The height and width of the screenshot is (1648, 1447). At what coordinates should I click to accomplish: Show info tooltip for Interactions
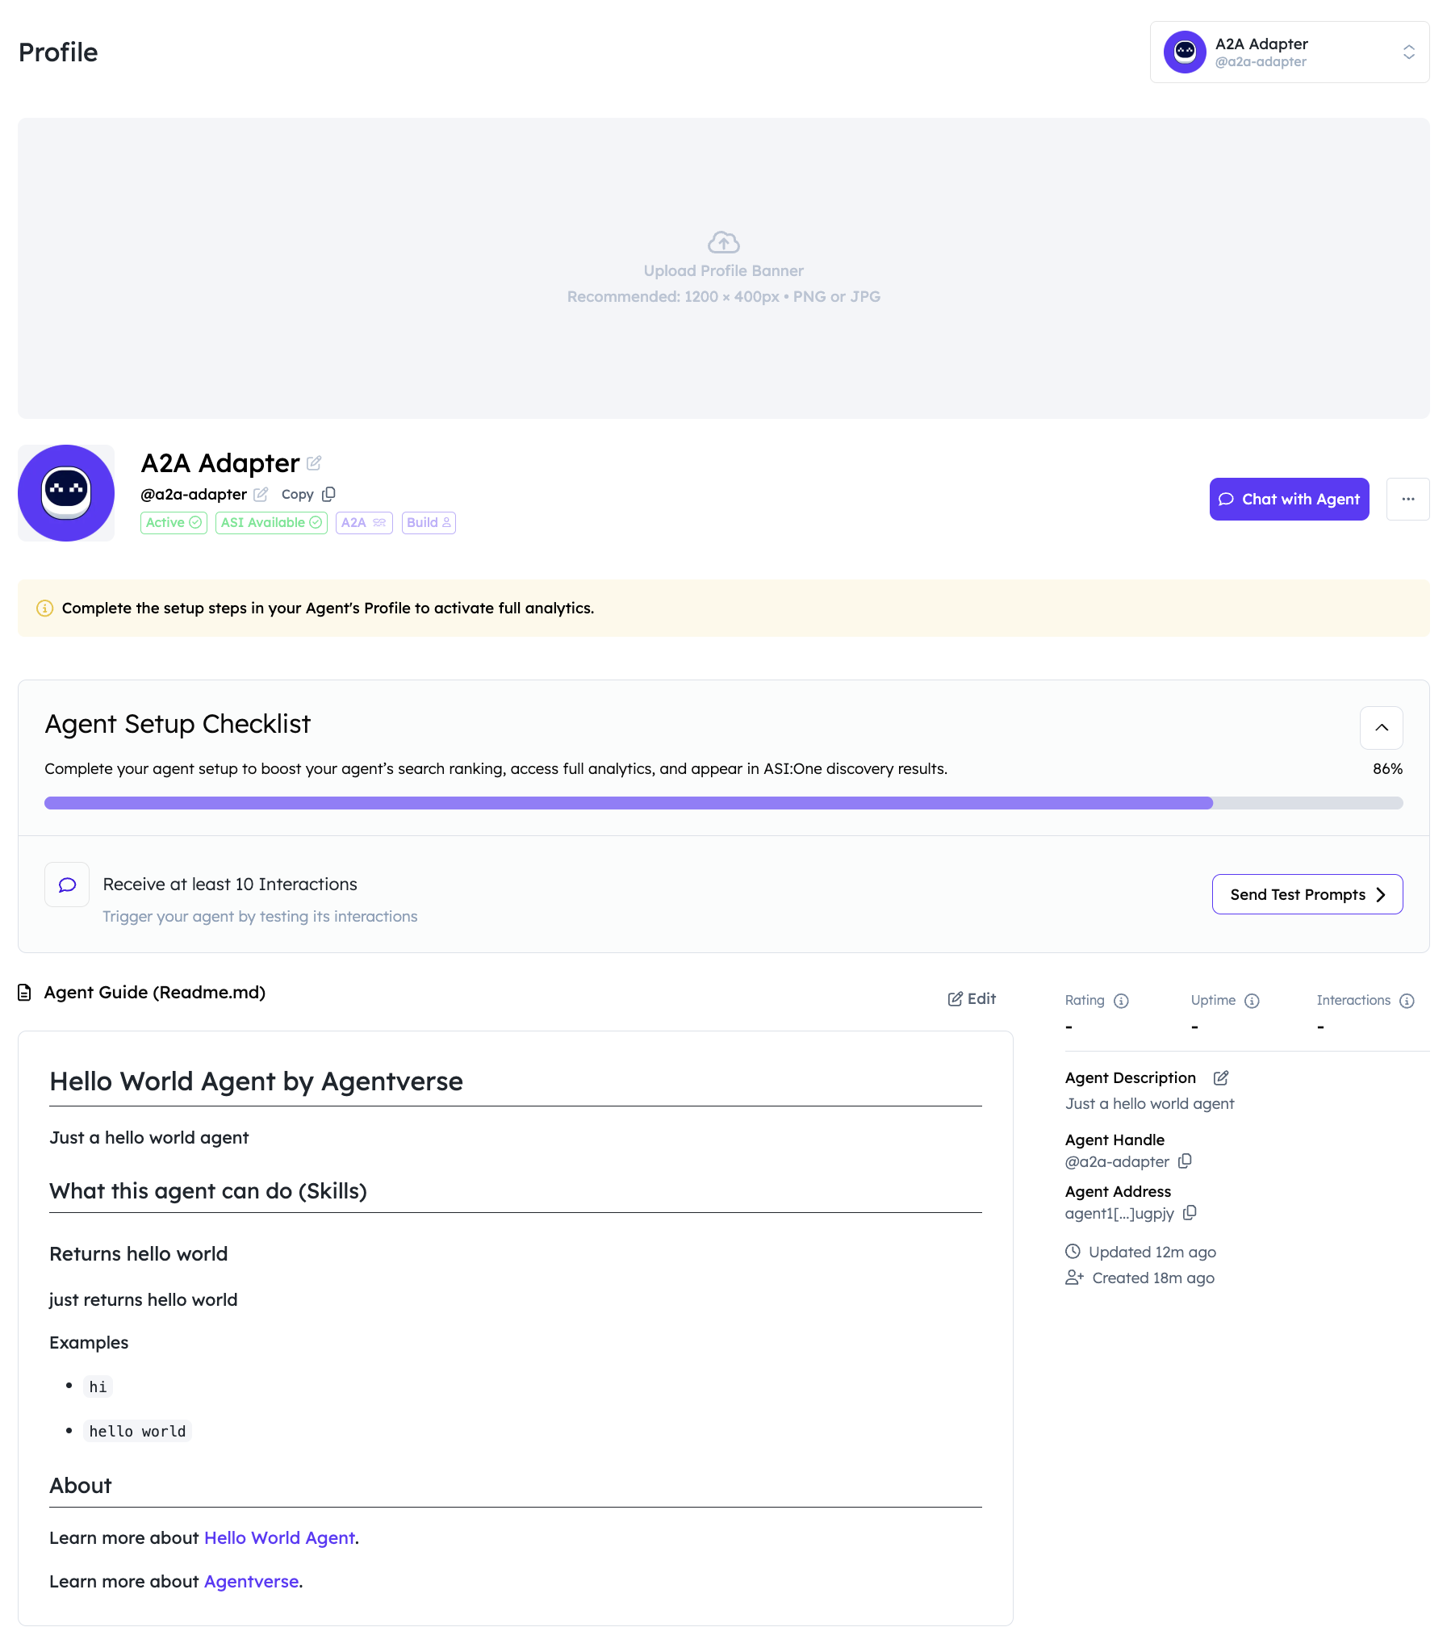click(1407, 1001)
